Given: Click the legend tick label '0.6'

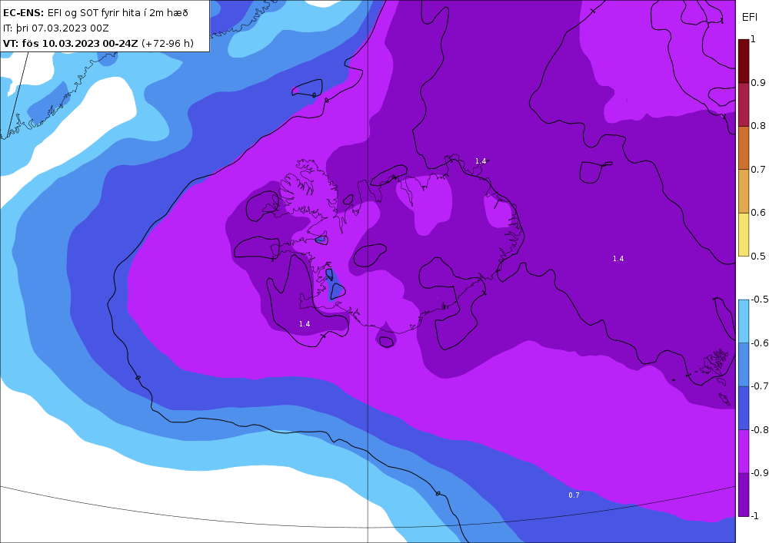Looking at the screenshot, I should pos(758,213).
